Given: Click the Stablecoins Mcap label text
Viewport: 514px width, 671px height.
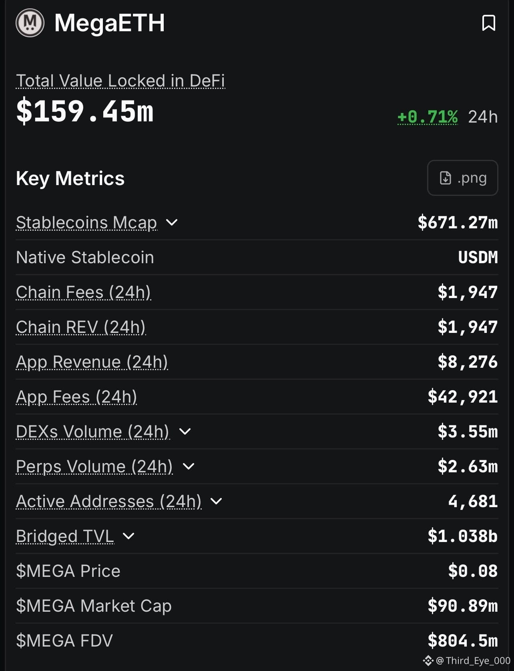Looking at the screenshot, I should (86, 223).
